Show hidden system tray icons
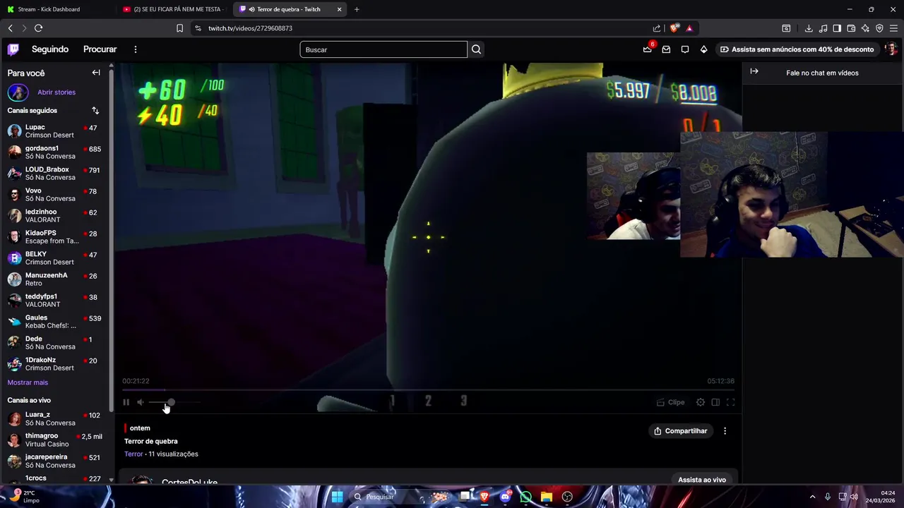This screenshot has width=904, height=508. pos(813,497)
